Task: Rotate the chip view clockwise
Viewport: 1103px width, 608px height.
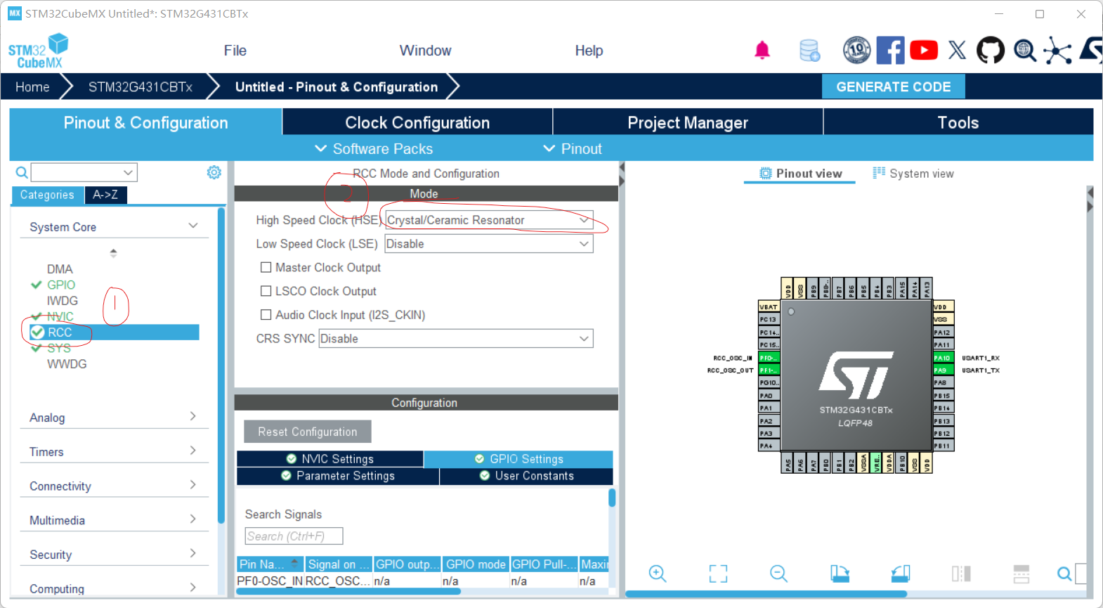Action: coord(840,574)
